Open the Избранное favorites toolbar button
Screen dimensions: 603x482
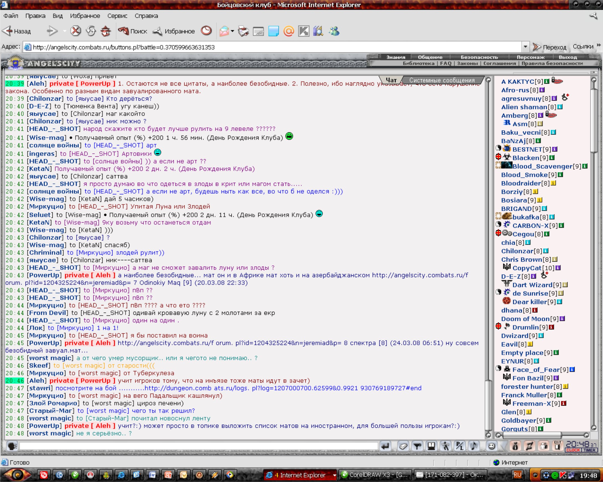coord(174,31)
